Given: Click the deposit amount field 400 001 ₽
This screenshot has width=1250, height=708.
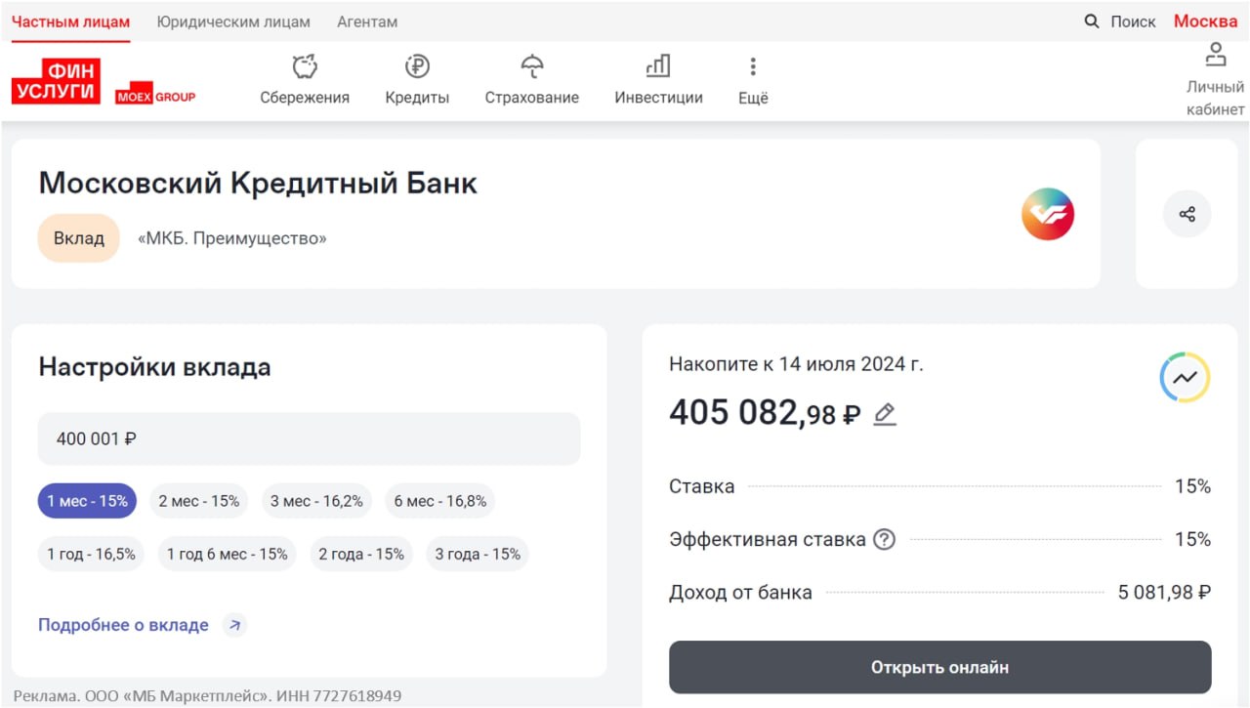Looking at the screenshot, I should tap(309, 438).
